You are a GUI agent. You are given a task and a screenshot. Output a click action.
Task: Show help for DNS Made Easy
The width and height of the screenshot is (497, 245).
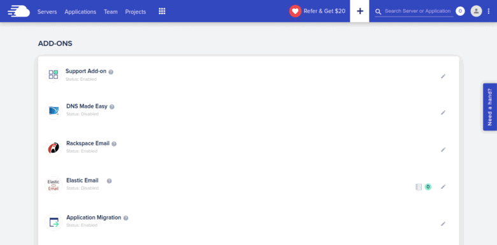point(112,107)
